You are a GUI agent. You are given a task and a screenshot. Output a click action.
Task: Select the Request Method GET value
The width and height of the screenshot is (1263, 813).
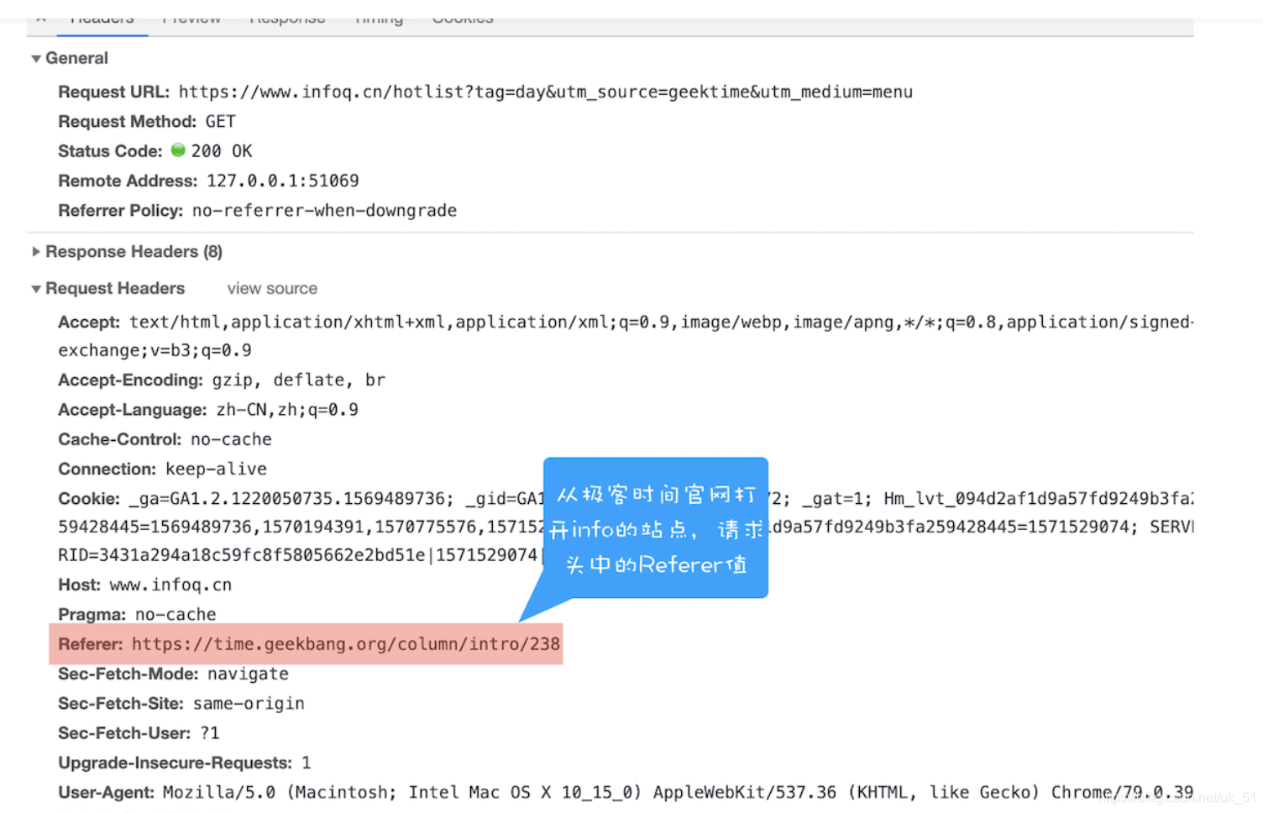point(221,122)
